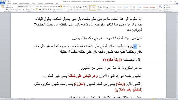Click the word count (Число слов) indicator
Screen dimensions: 178x100
pos(17,99)
